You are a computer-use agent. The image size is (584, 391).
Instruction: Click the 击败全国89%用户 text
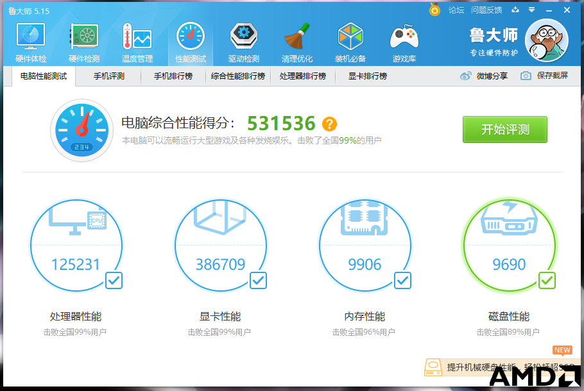tap(508, 332)
